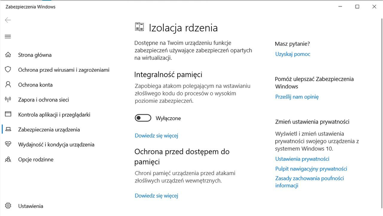Click the laptop icon for Zabezpieczenia urządzenia
Image resolution: width=383 pixels, height=216 pixels.
(x=8, y=129)
